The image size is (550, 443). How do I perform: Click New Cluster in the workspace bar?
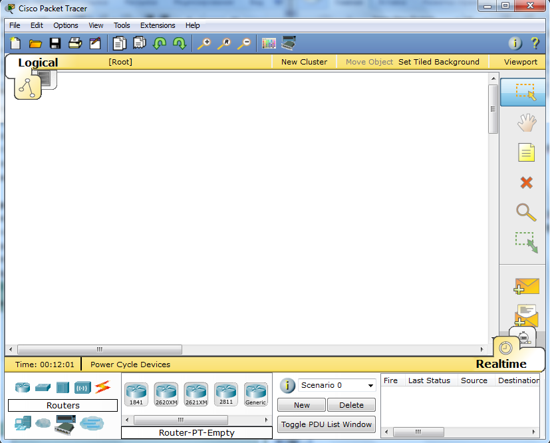pos(304,62)
